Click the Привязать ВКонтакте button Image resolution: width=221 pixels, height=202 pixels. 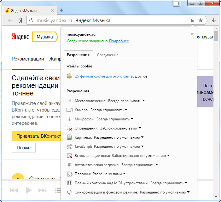pyautogui.click(x=36, y=136)
